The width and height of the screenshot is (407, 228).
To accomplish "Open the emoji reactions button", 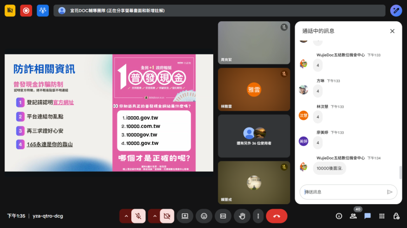I will tap(204, 216).
